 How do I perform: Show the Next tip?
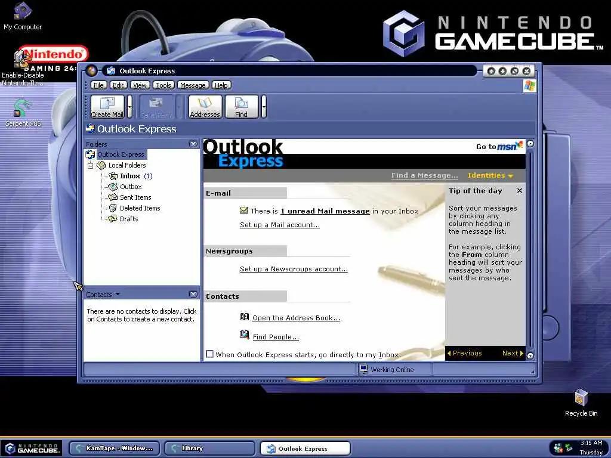(513, 353)
